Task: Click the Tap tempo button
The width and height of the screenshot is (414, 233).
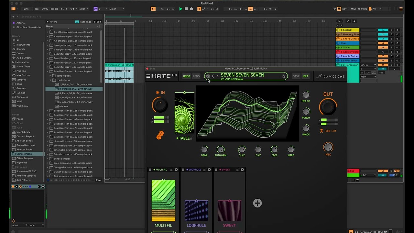Action: (37, 9)
